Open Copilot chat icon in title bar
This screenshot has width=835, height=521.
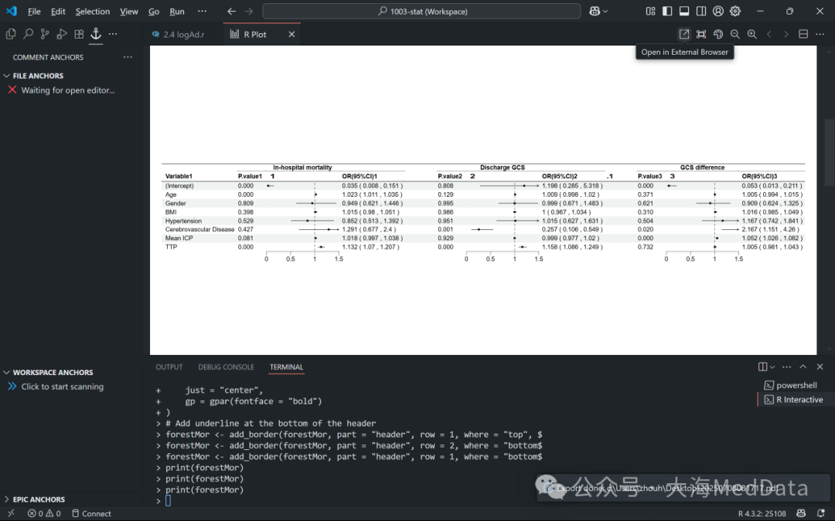pyautogui.click(x=595, y=11)
